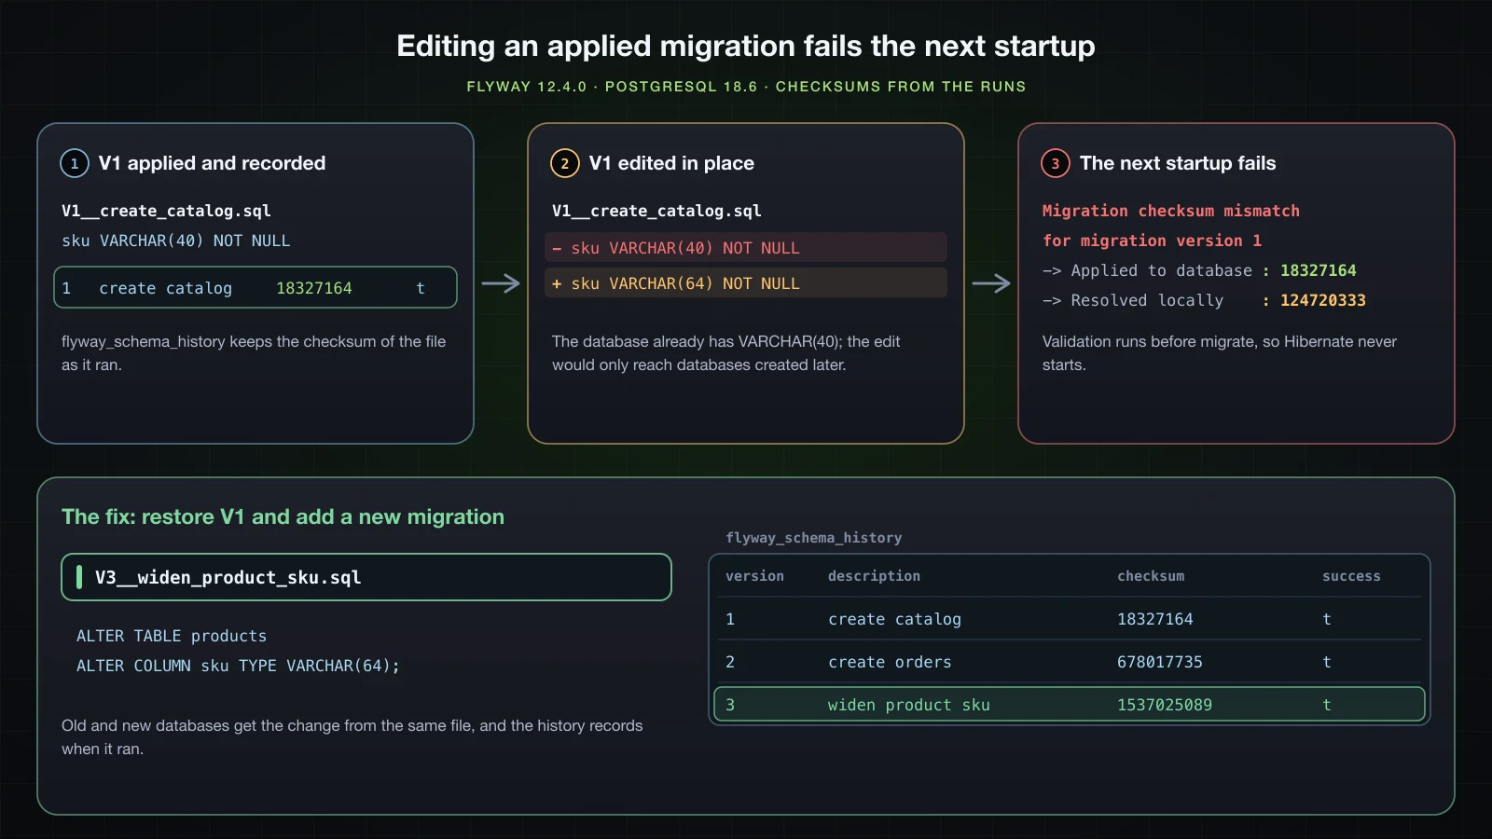Click success "t" in the create catalog table row
The width and height of the screenshot is (1492, 839).
tap(1327, 619)
